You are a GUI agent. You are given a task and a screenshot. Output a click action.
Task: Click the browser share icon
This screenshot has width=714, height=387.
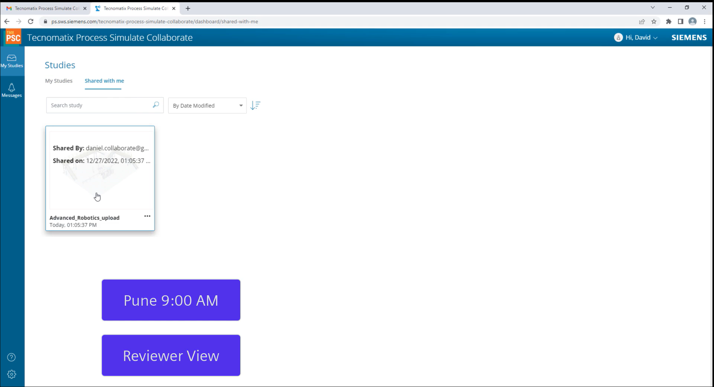[642, 22]
